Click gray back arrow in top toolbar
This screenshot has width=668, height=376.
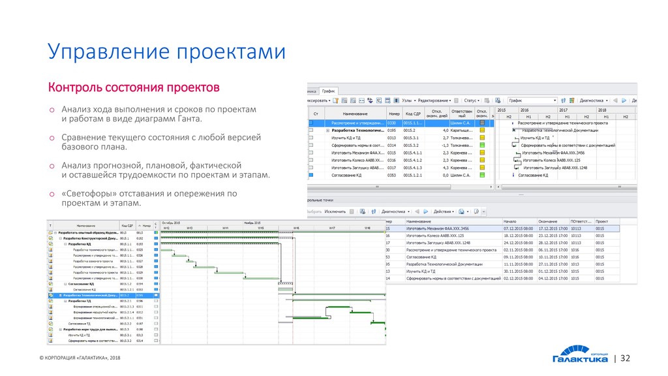pos(615,101)
